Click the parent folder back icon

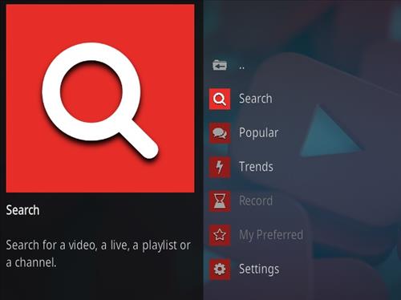pos(220,65)
